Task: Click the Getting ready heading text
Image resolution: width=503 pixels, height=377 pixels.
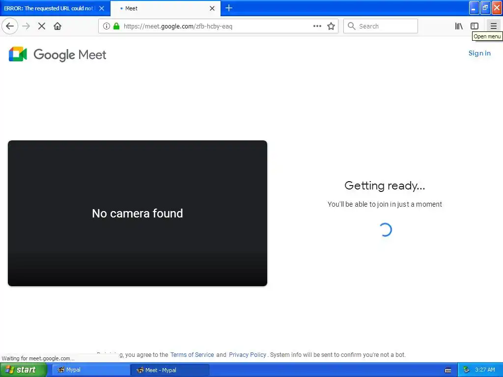Action: [385, 186]
